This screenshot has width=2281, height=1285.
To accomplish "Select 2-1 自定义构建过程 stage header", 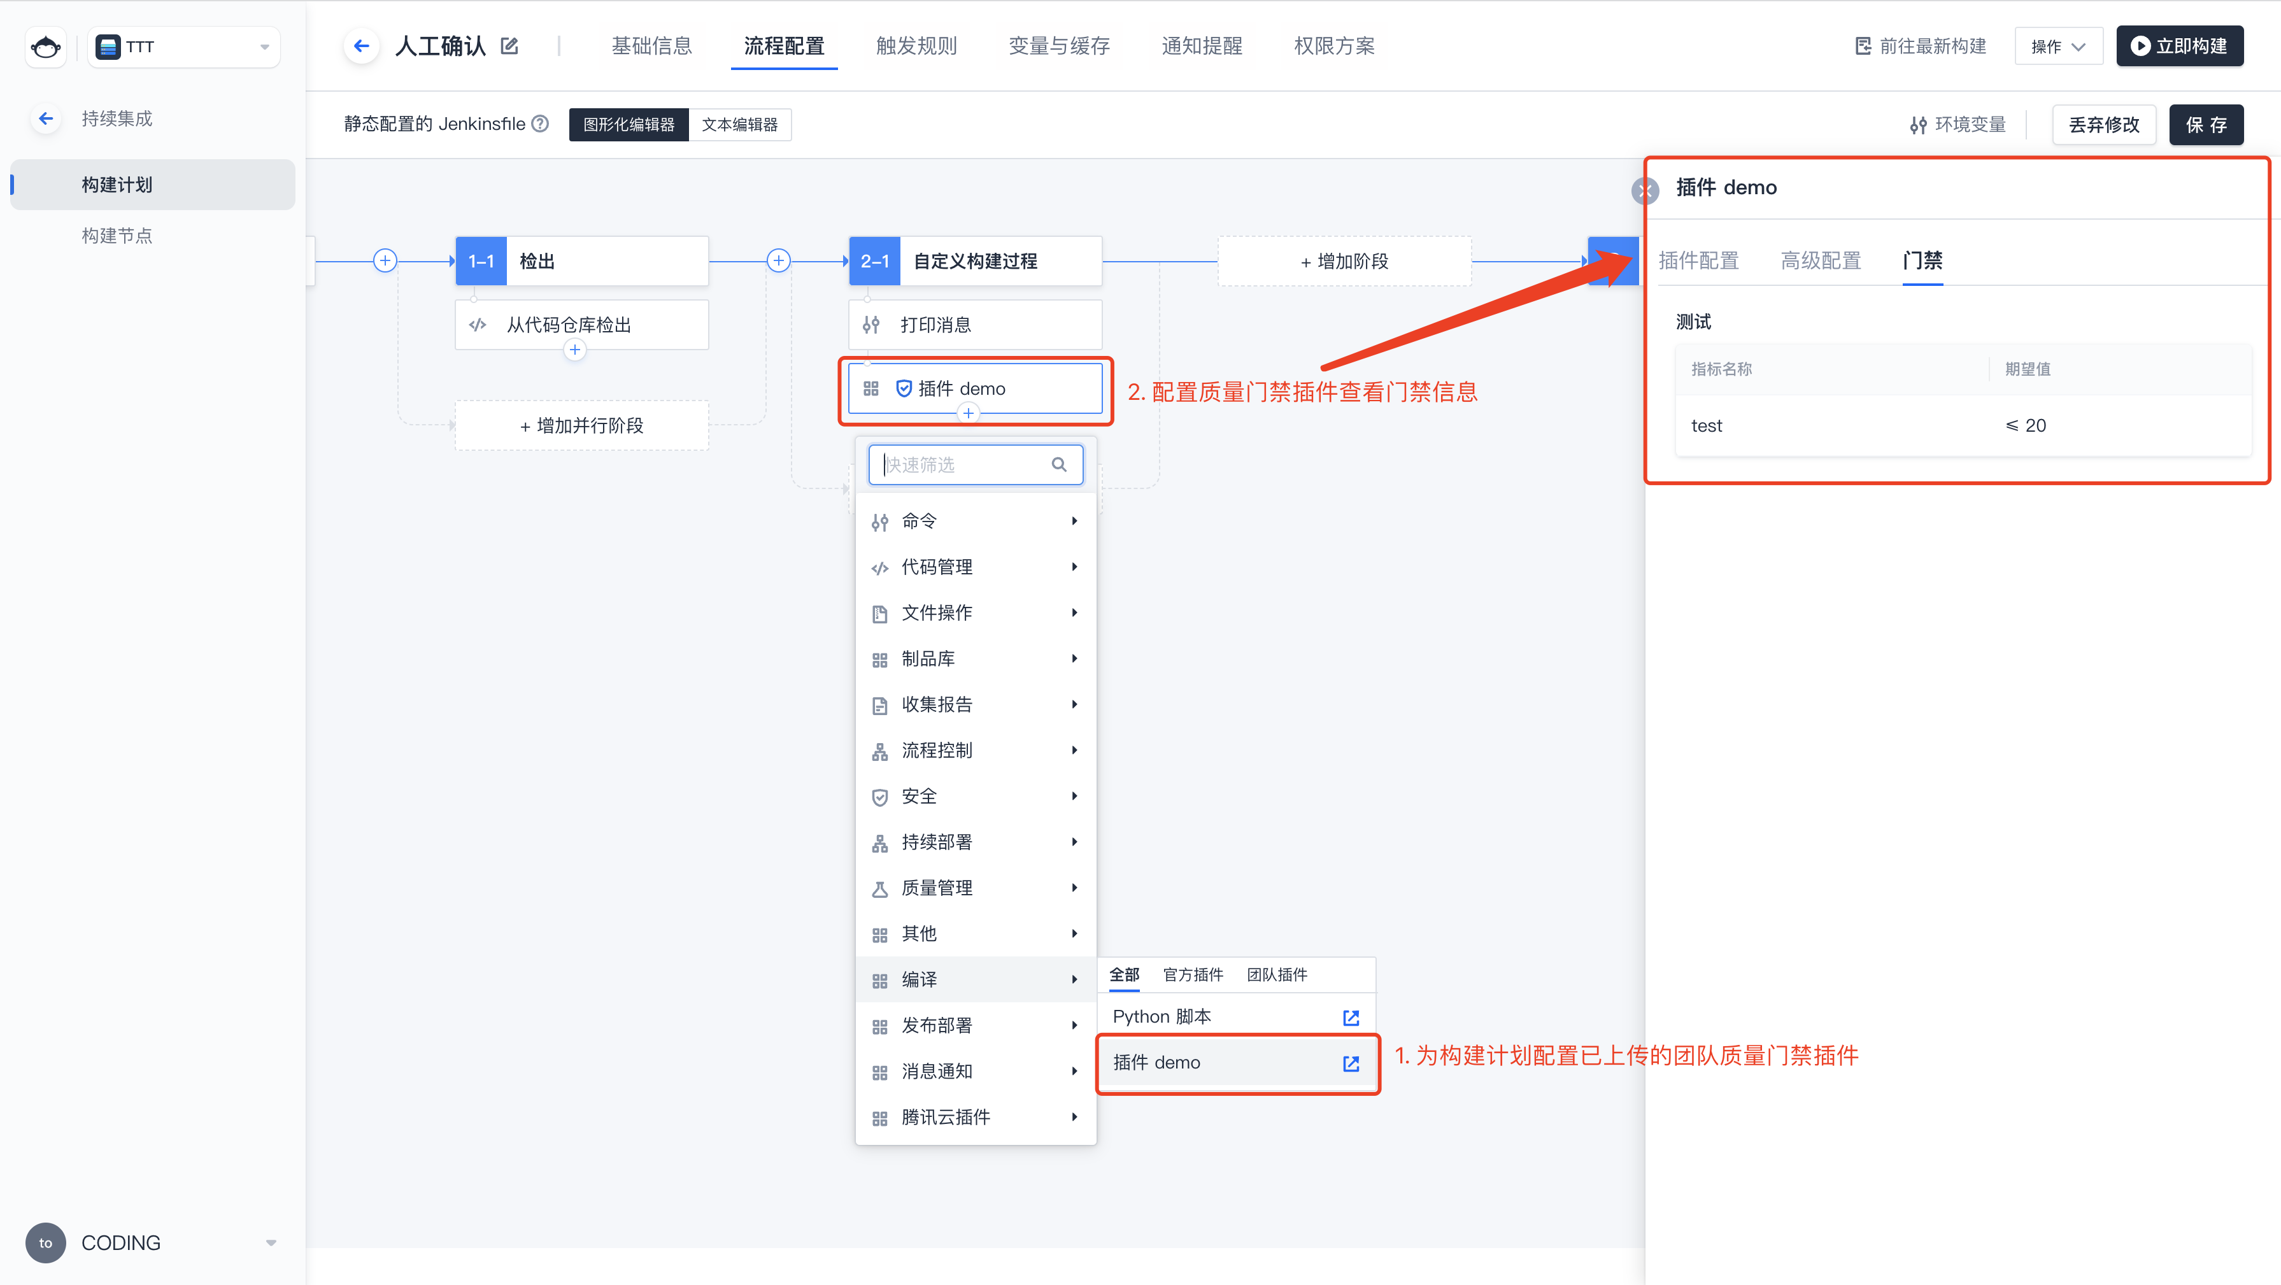I will (975, 261).
